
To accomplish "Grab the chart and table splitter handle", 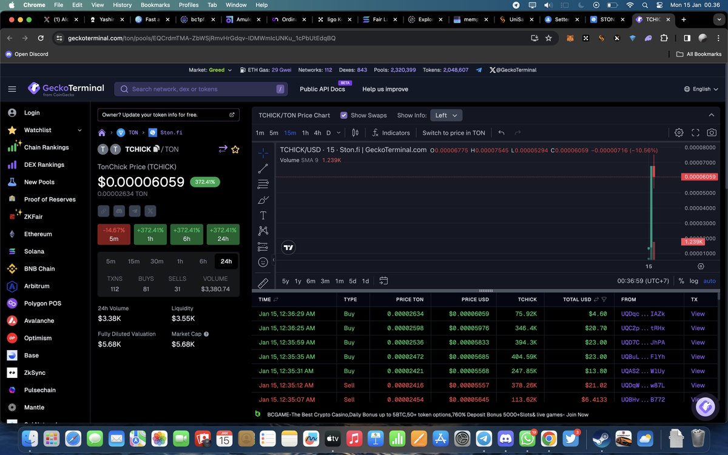I will coord(485,291).
